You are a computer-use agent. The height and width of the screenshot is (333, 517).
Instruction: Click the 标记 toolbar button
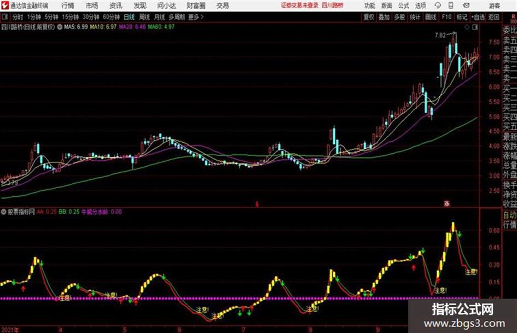[462, 17]
